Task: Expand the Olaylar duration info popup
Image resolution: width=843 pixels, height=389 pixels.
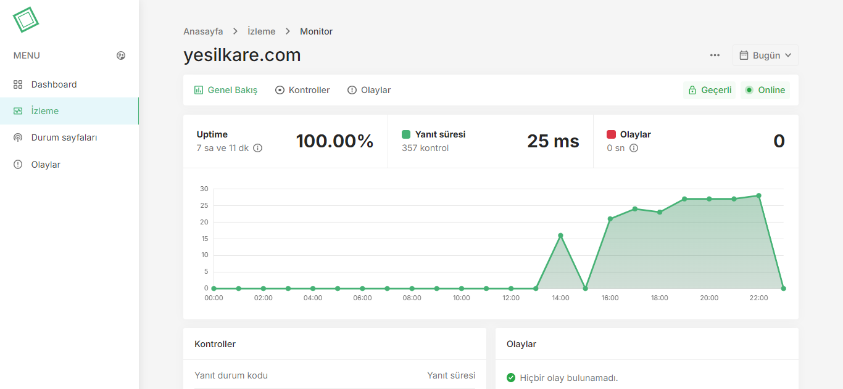Action: 633,148
